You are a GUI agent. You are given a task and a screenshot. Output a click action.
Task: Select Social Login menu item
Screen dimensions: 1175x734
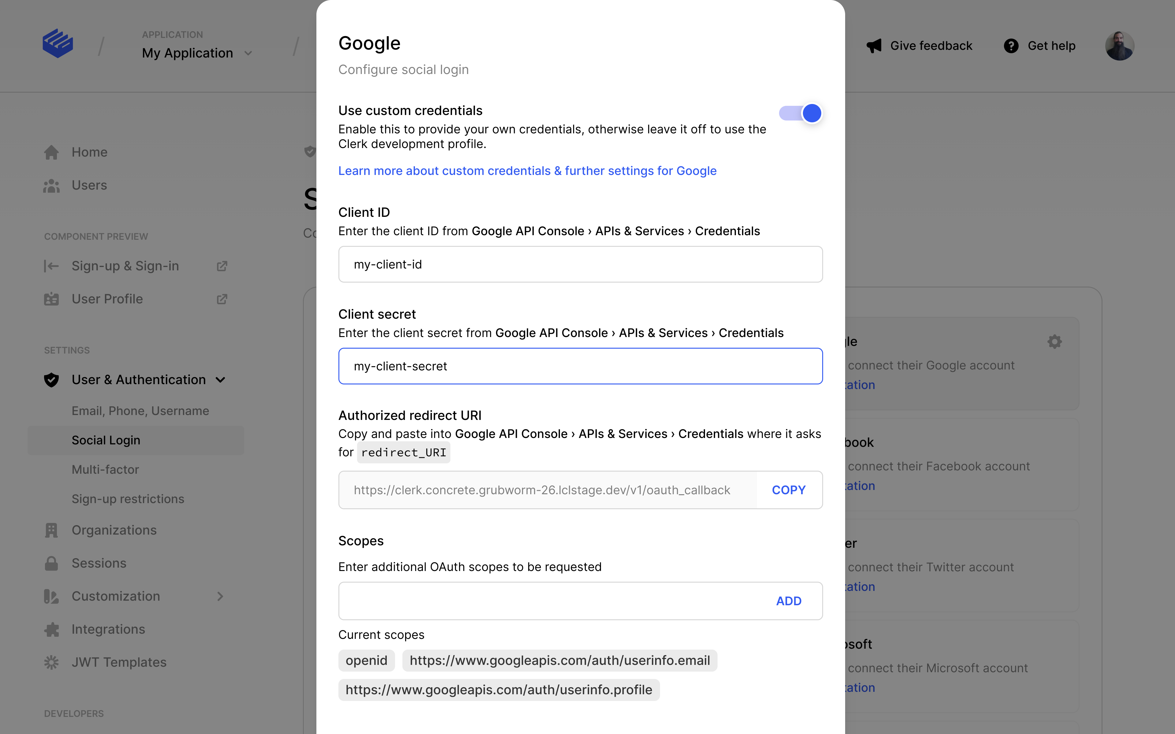tap(136, 440)
